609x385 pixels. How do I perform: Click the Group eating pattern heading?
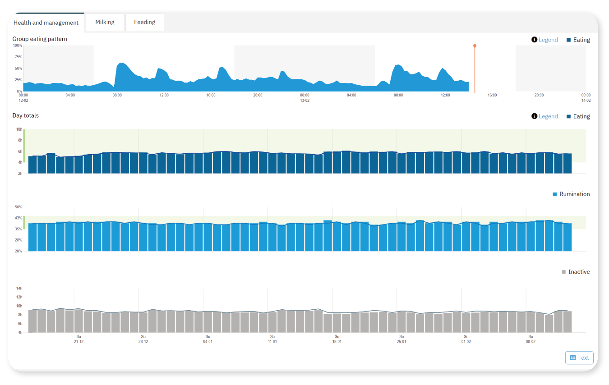40,39
